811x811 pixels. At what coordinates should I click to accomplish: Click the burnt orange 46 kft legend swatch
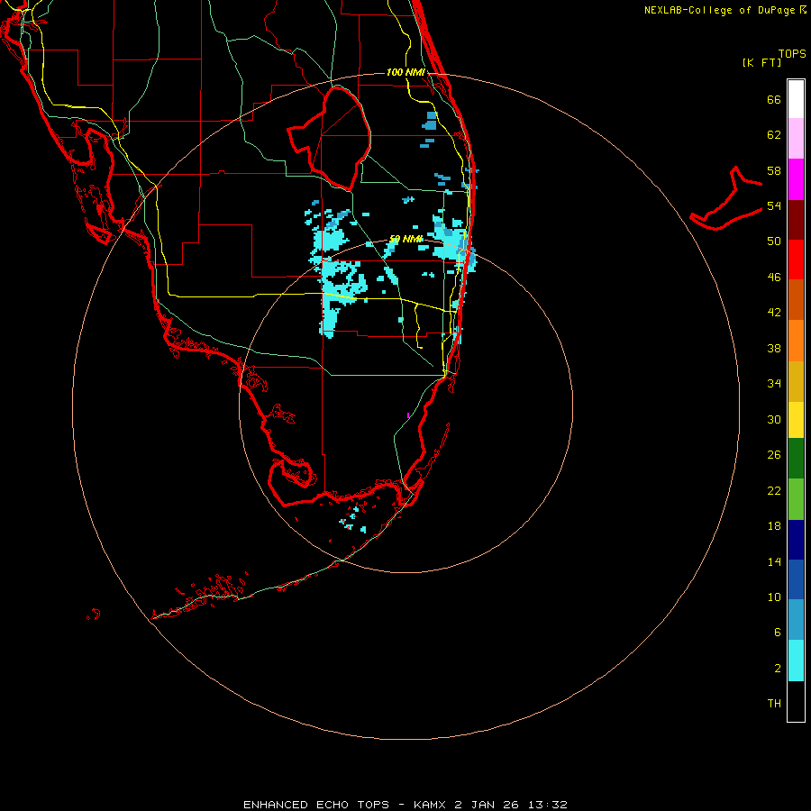[x=796, y=300]
